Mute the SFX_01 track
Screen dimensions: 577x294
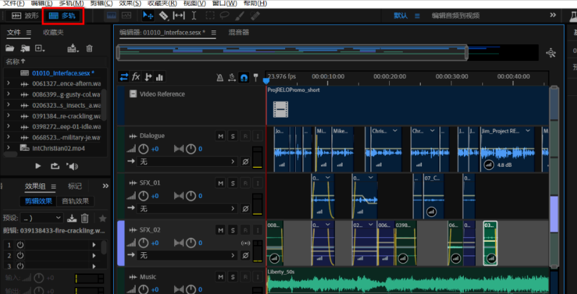coord(220,183)
